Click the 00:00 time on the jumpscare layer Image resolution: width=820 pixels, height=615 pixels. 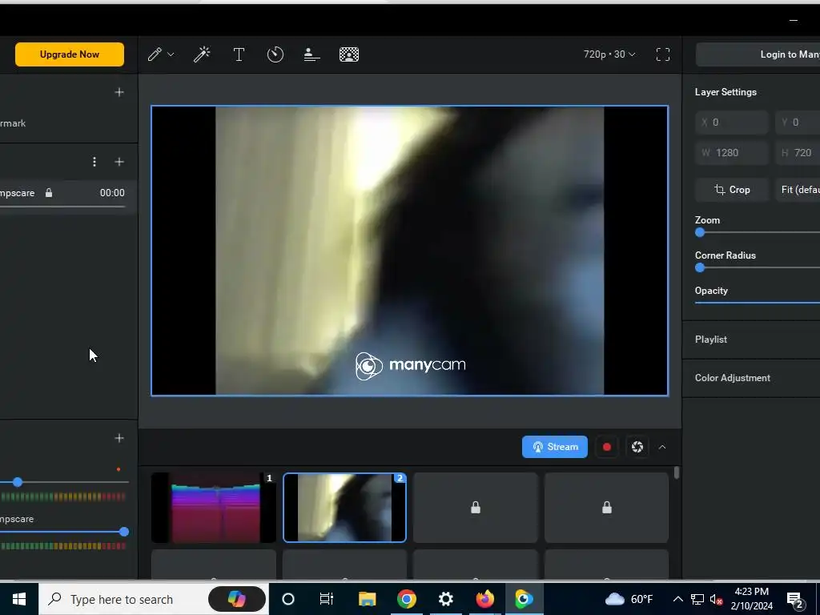(x=112, y=193)
